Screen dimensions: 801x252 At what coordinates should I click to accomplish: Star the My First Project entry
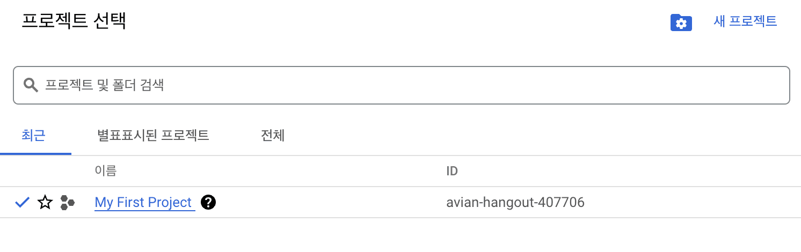(x=45, y=202)
